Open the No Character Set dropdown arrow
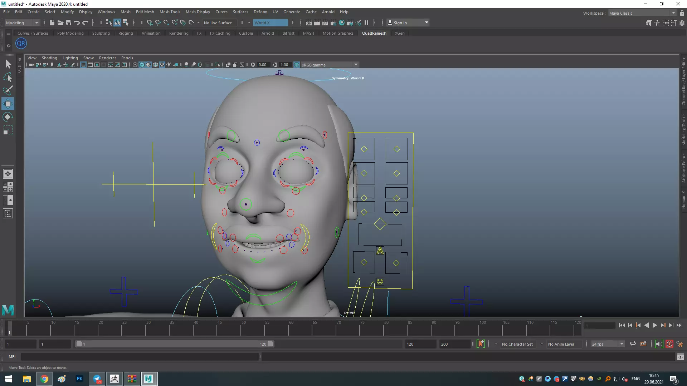The image size is (687, 386). (x=496, y=344)
